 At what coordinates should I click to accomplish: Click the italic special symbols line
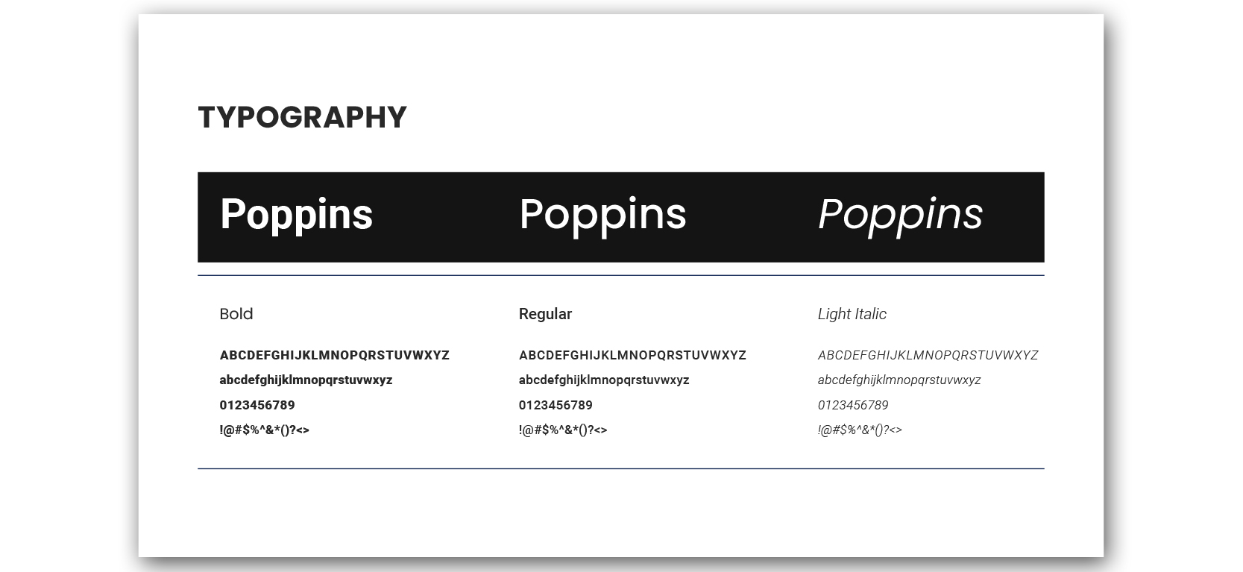point(860,430)
